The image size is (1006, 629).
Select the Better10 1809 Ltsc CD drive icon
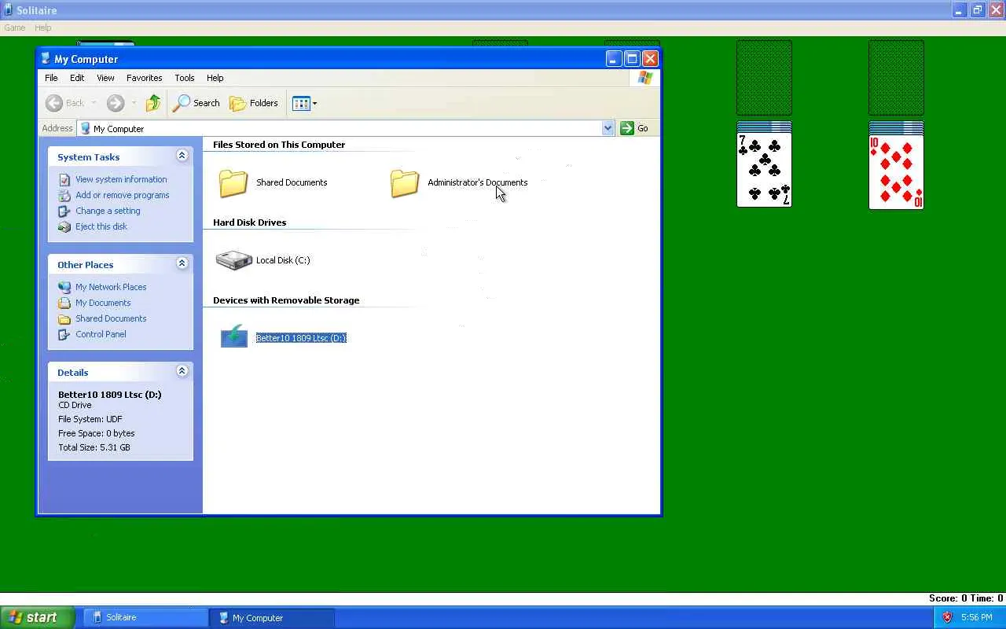pos(233,337)
